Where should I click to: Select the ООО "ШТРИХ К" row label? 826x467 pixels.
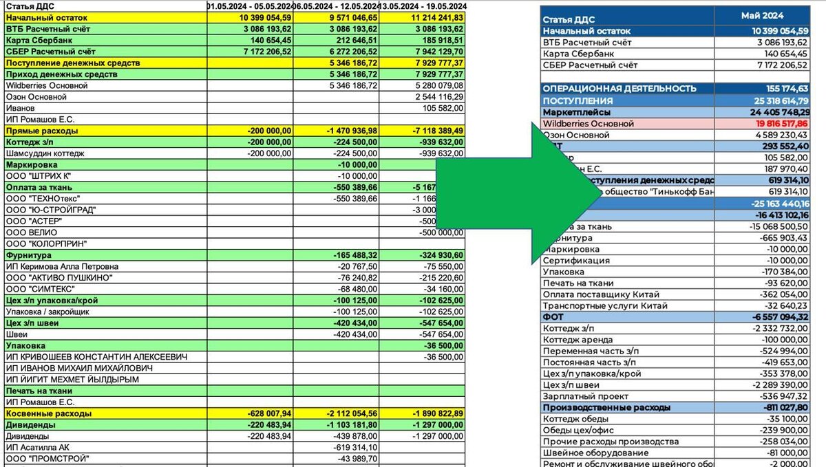tap(38, 176)
